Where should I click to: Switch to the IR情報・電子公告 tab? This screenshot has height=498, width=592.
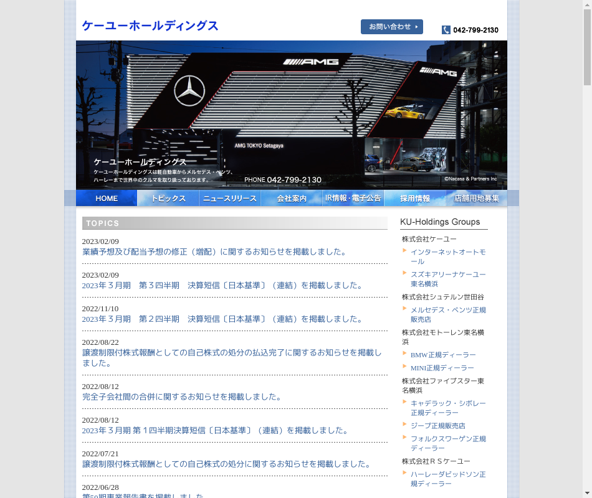pos(353,199)
